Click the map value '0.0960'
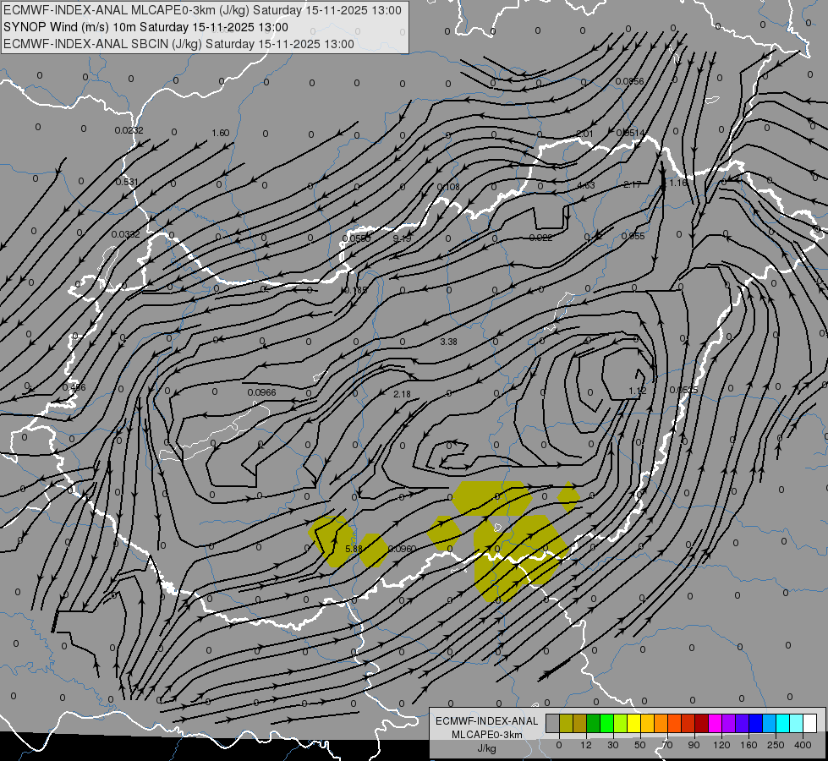The width and height of the screenshot is (828, 761). coord(403,549)
